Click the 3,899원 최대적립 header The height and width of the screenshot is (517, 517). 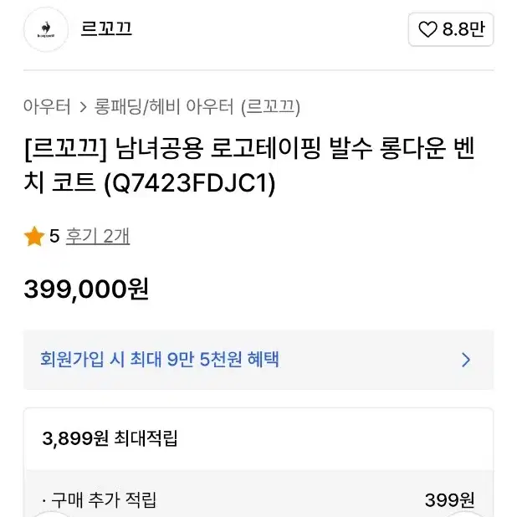110,438
